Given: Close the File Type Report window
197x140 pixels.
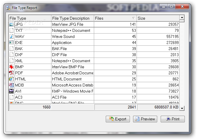Looking at the screenshot, I should click(182, 7).
